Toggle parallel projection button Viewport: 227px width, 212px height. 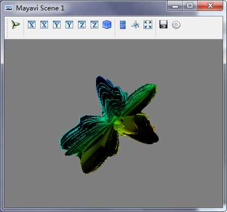(123, 25)
